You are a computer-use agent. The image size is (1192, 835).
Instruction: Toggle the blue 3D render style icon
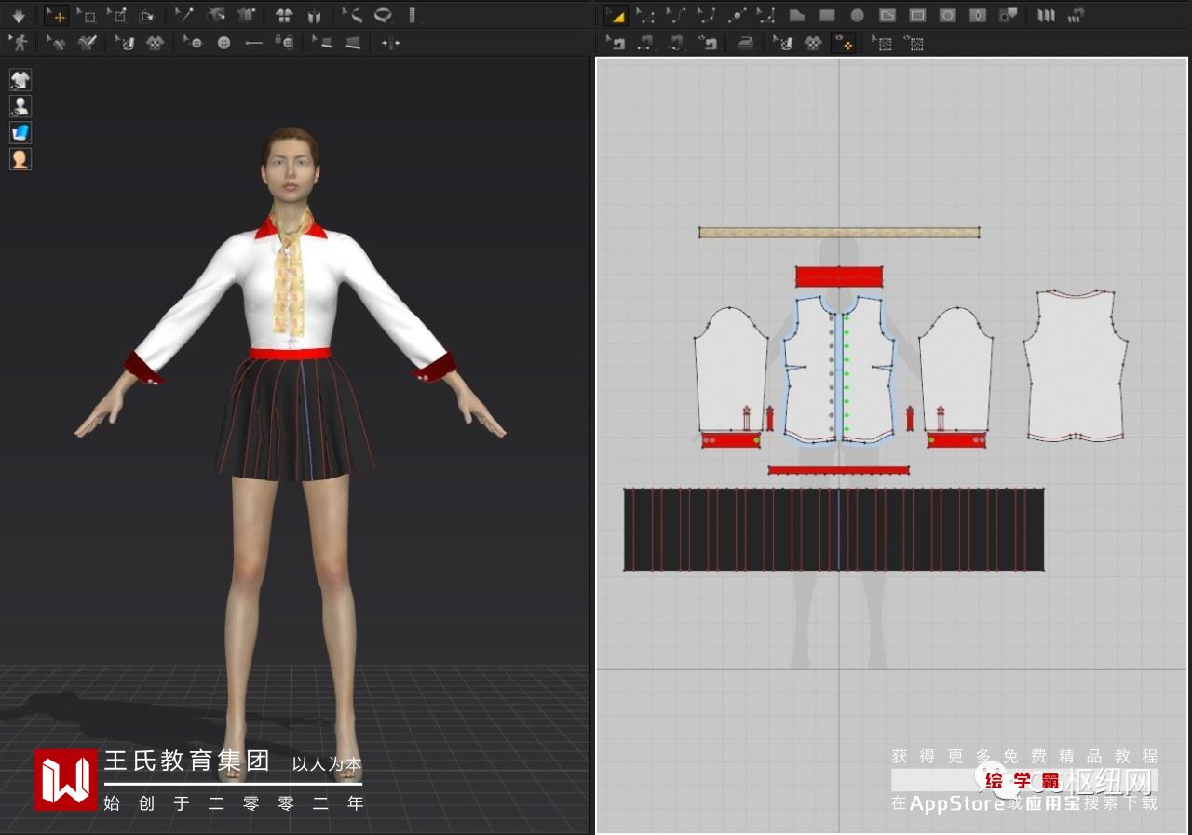pyautogui.click(x=20, y=133)
